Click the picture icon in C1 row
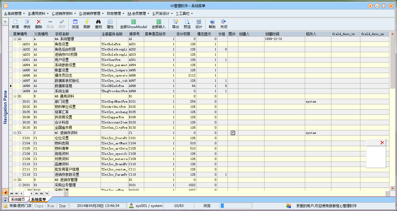Screen dimensions: 397x211 pyautogui.click(x=233, y=133)
